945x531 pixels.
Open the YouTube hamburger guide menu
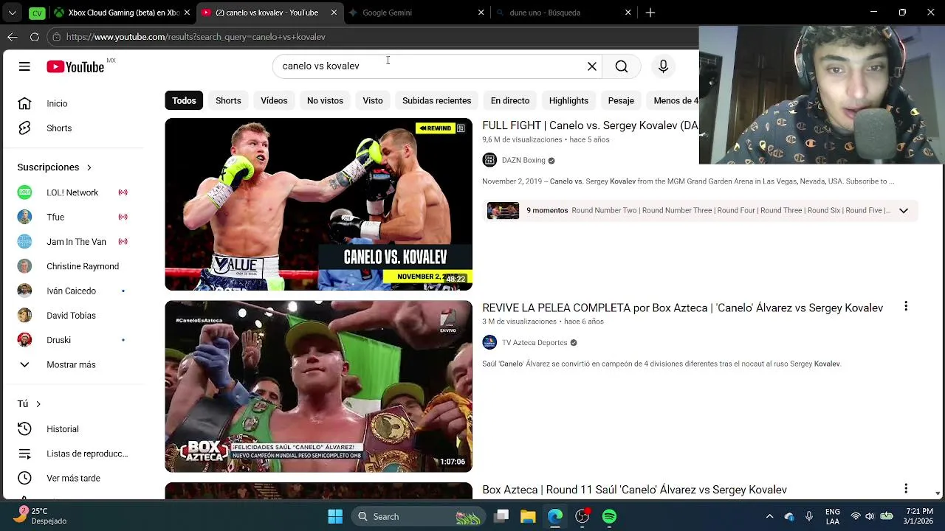(x=24, y=66)
